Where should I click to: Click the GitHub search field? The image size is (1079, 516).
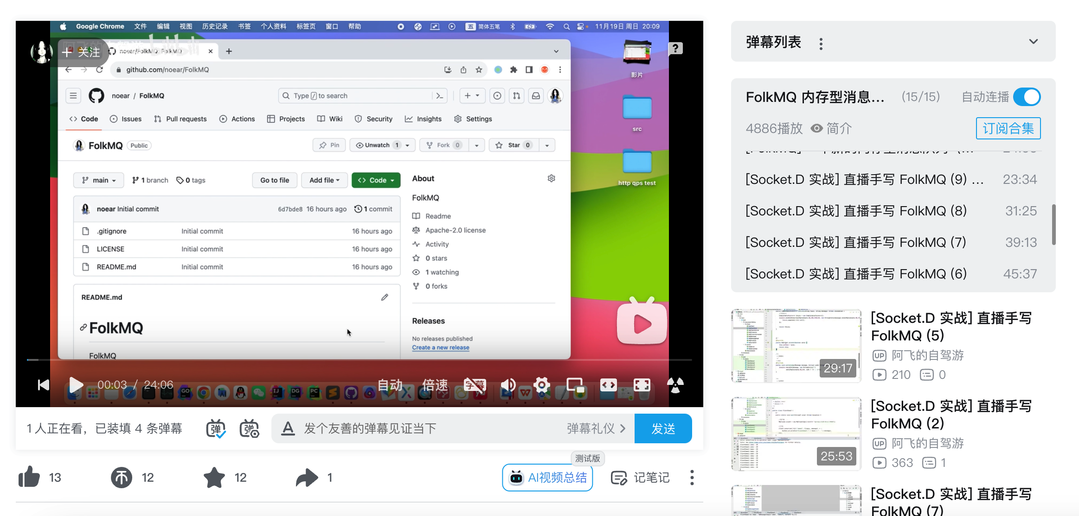pyautogui.click(x=362, y=95)
